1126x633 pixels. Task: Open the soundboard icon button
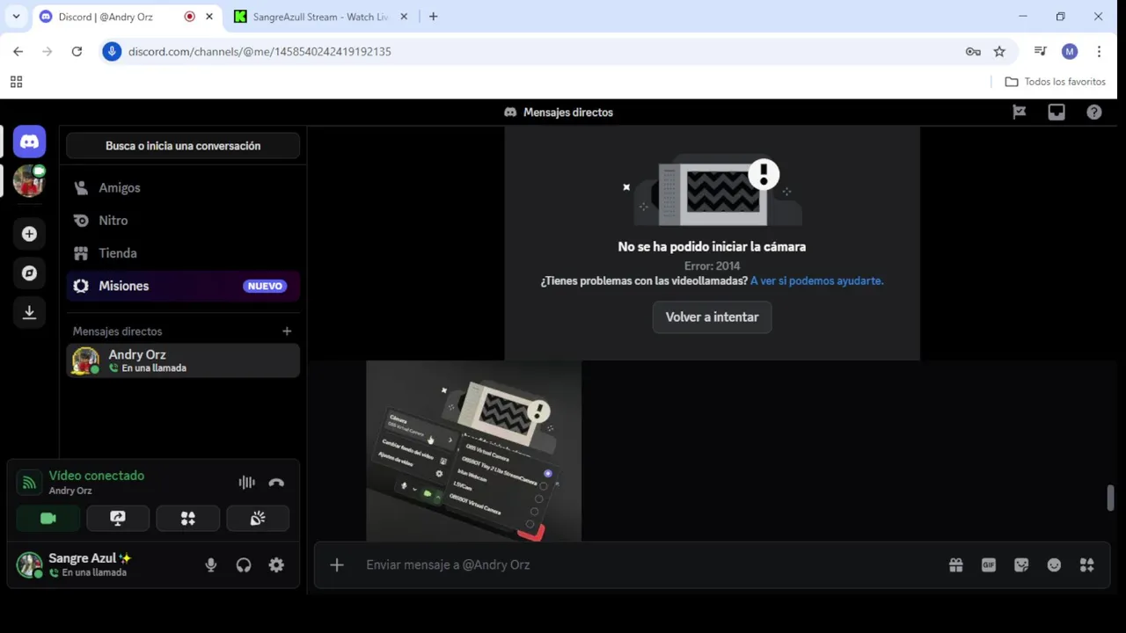[258, 519]
